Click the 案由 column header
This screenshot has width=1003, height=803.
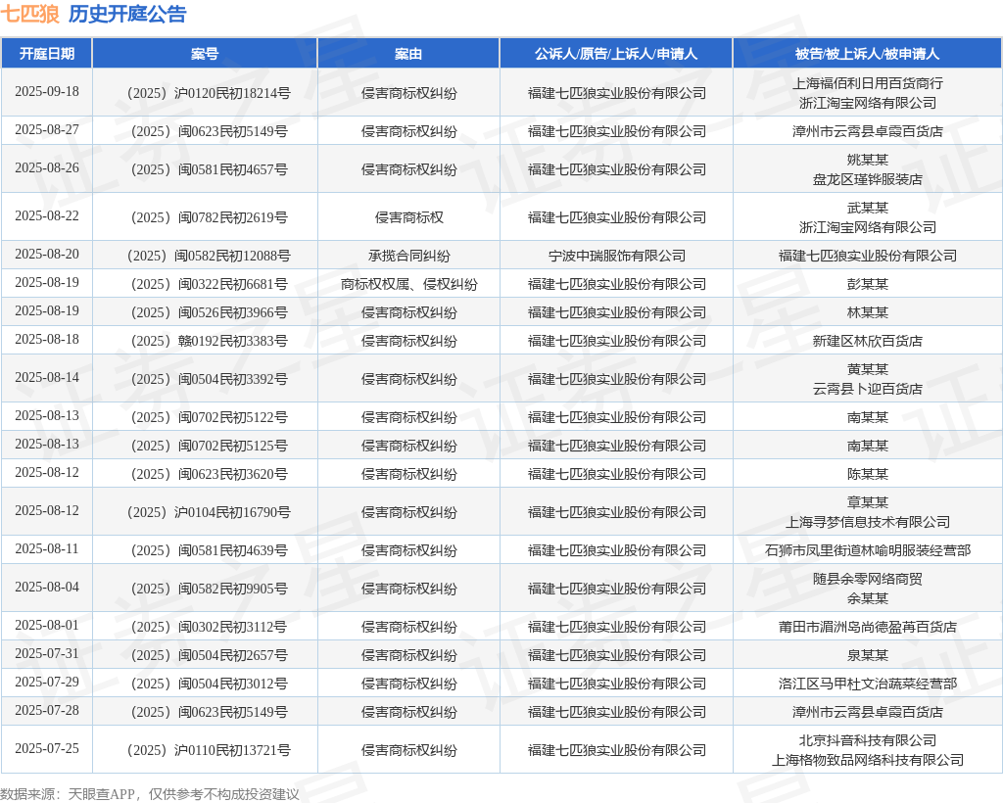coord(408,54)
